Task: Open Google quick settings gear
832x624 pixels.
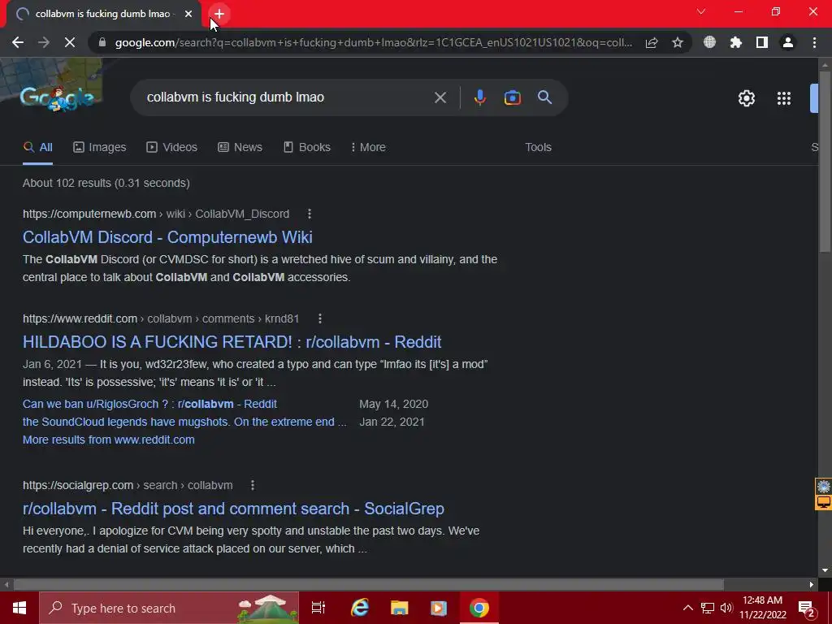Action: (747, 98)
